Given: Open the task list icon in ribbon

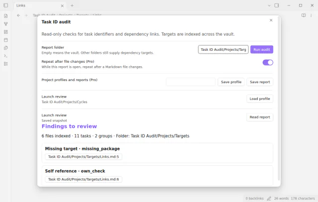Looking at the screenshot, I should pyautogui.click(x=6, y=64).
